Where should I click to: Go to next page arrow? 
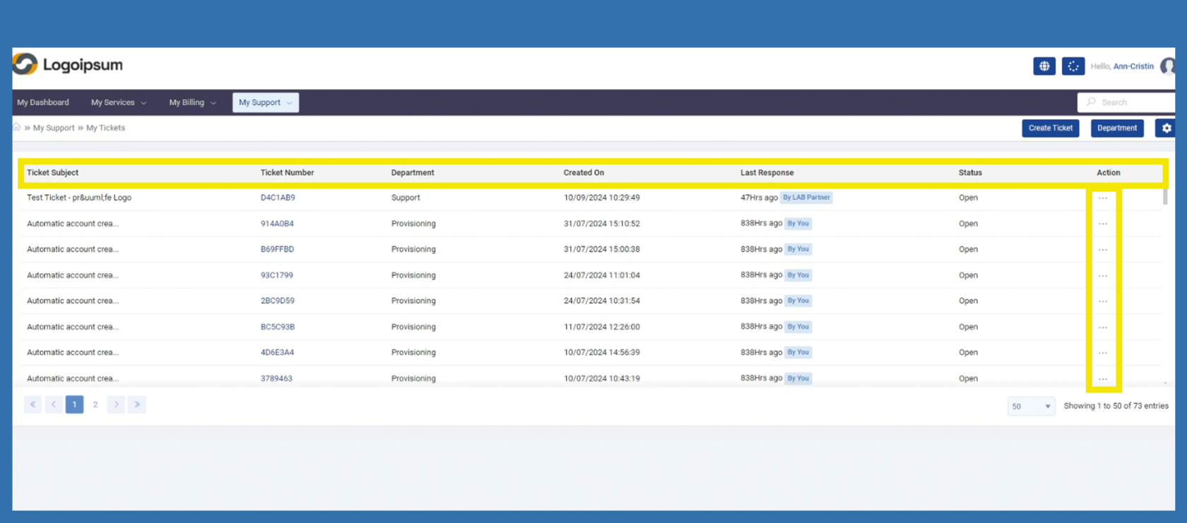tap(117, 404)
